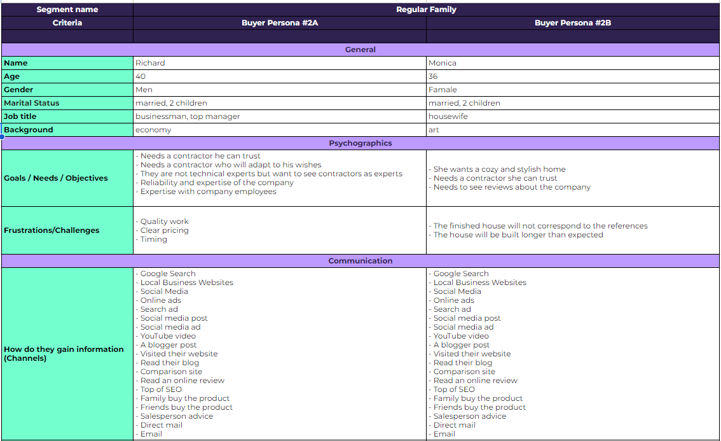Click the Communication section banner row
This screenshot has height=441, width=721.
[360, 261]
